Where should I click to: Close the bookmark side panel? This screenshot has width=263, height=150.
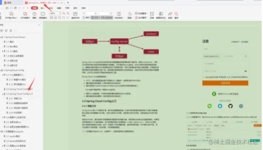click(x=39, y=25)
